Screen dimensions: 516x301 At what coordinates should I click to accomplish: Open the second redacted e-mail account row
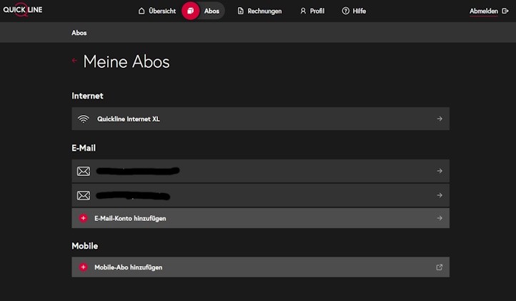261,195
